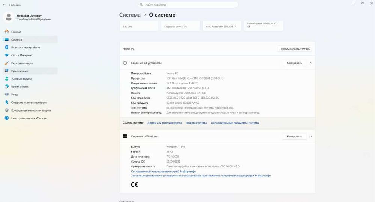Copy Windows info with Копировать
375x202 pixels.
click(x=294, y=136)
